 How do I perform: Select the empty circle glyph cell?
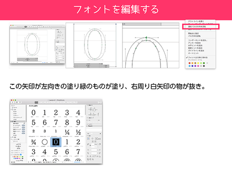click(x=45, y=142)
